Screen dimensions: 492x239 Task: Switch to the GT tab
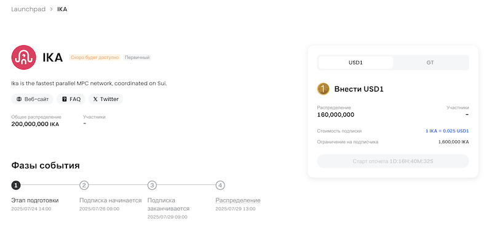[x=430, y=63]
